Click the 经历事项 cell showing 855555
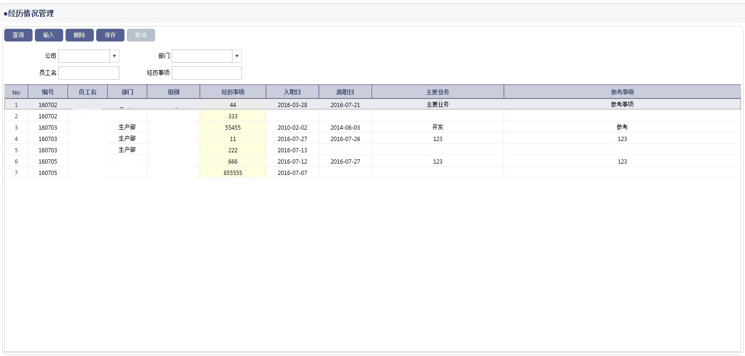 click(233, 173)
